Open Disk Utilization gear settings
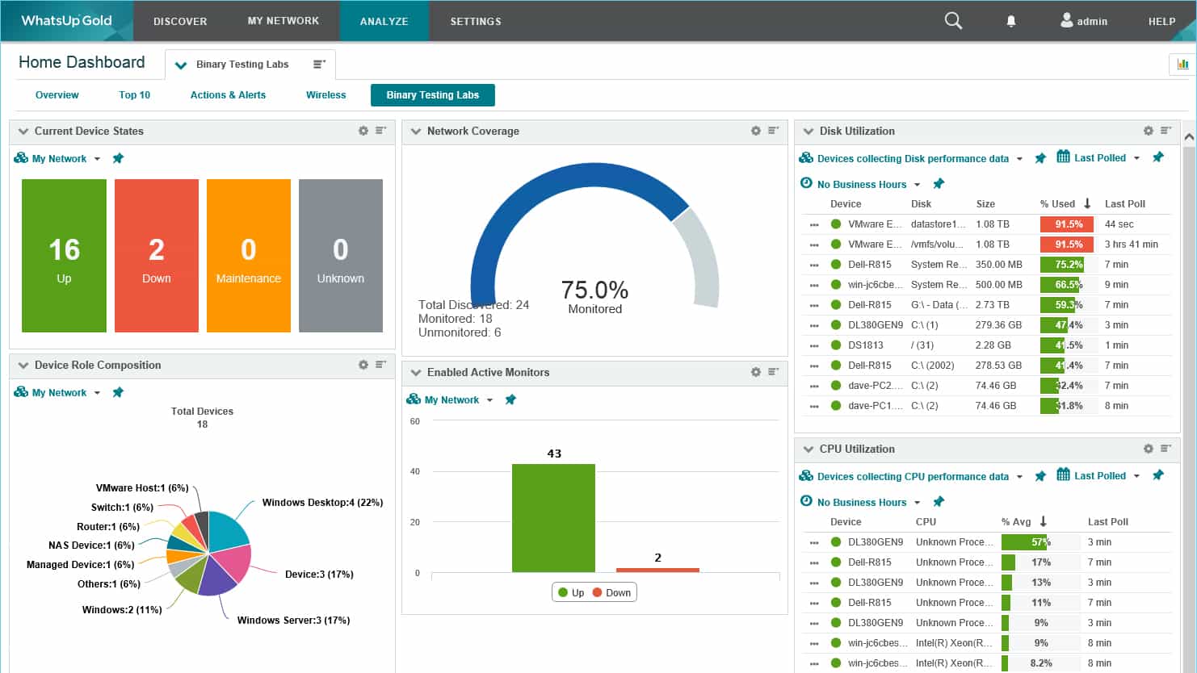Screen dimensions: 1197x673 [x=1149, y=131]
